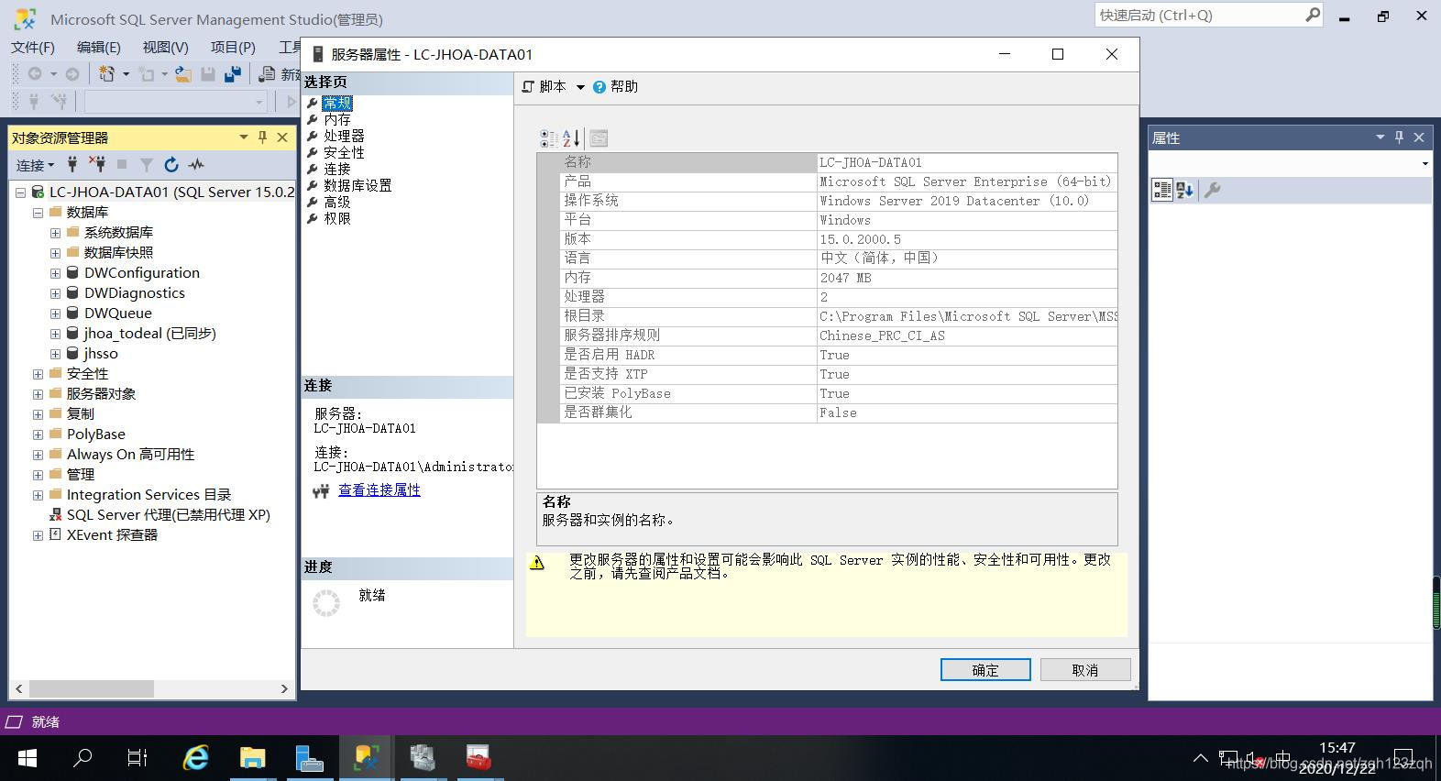
Task: Click the blue Help question mark icon
Action: coord(599,87)
